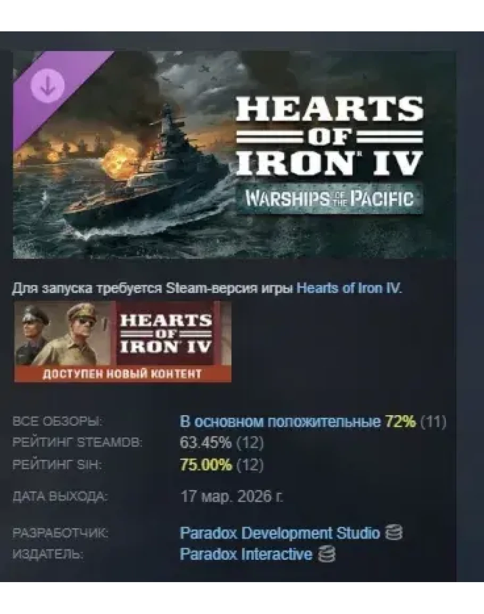
Task: Click the 75.00% SIH rating value
Action: [x=206, y=465]
